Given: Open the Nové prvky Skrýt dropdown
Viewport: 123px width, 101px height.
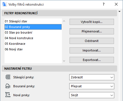Looking at the screenshot, I should (x=92, y=95).
